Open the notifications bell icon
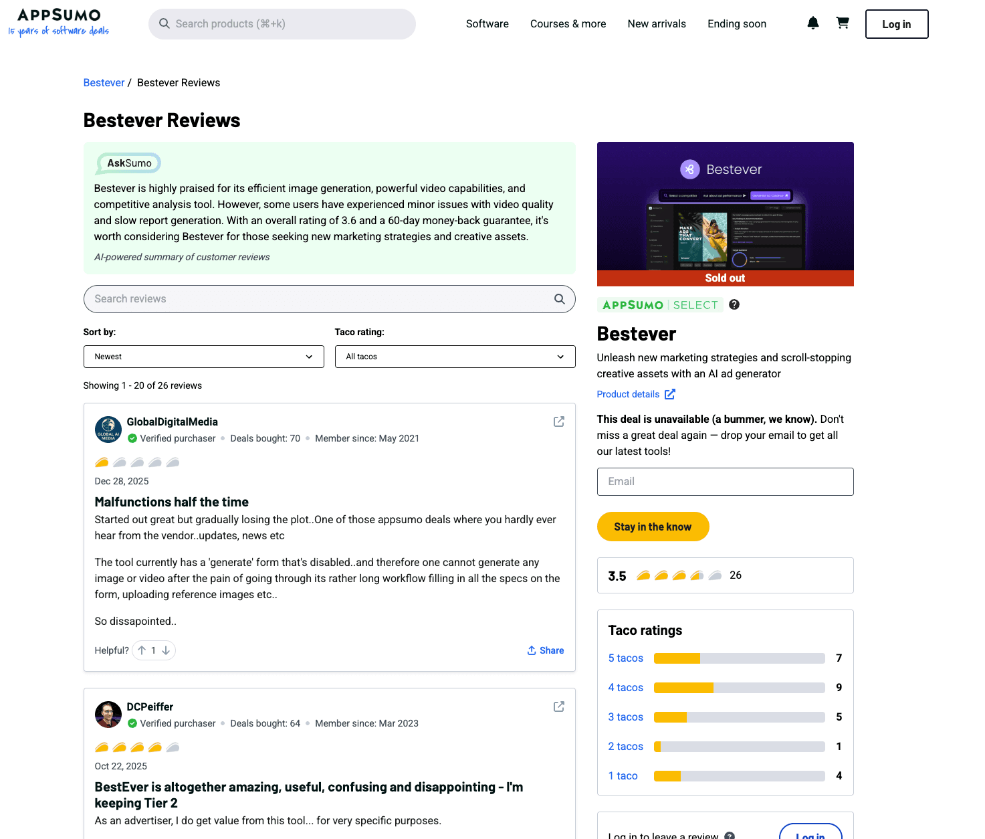The height and width of the screenshot is (839, 985). 813,23
